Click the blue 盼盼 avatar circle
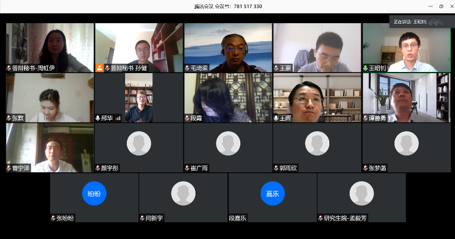The height and width of the screenshot is (239, 455). [x=94, y=193]
